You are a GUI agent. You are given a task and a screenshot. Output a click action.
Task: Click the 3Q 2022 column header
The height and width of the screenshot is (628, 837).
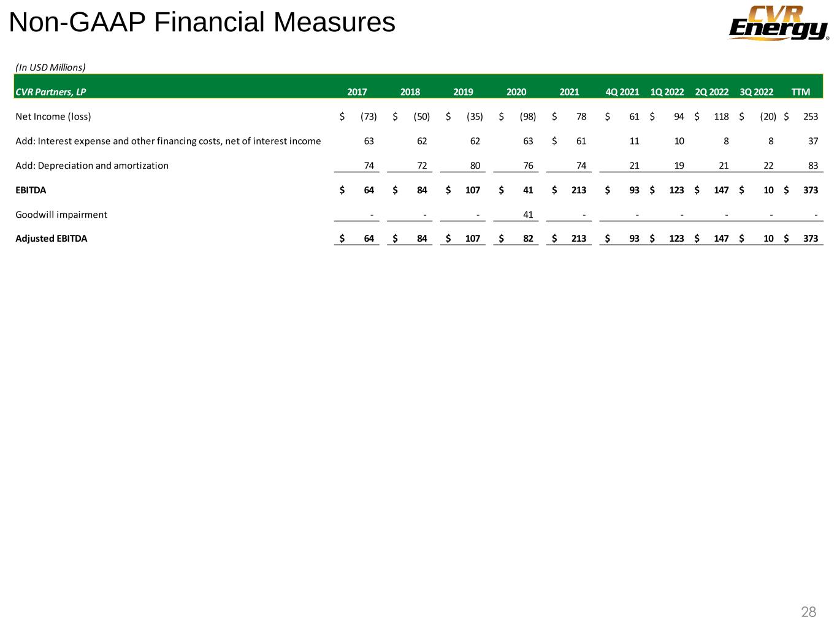(756, 92)
